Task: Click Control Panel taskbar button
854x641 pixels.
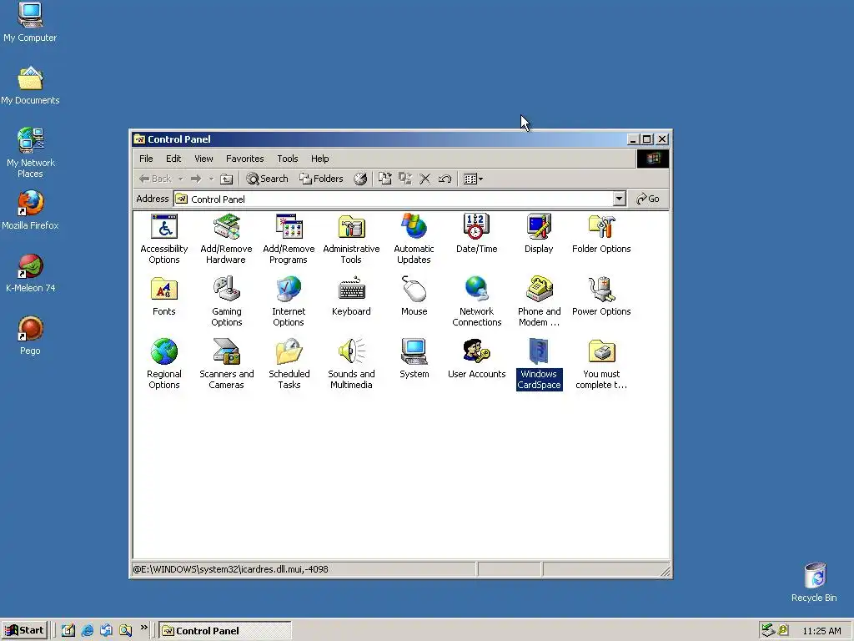Action: [225, 631]
